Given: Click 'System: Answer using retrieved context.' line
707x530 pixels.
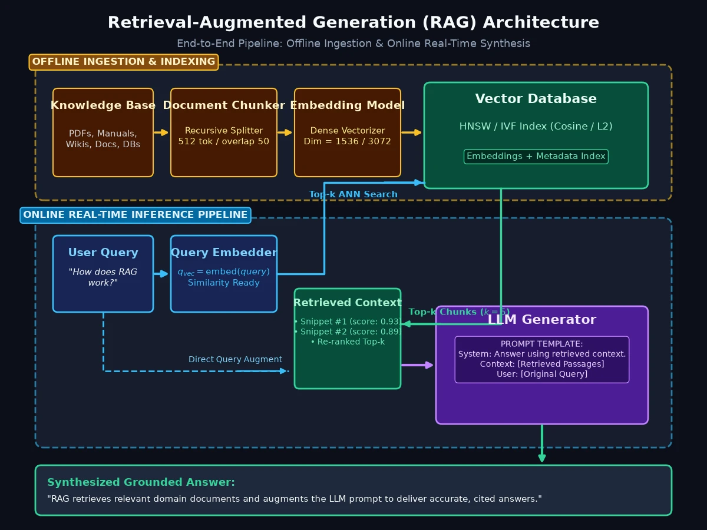Looking at the screenshot, I should pos(542,354).
